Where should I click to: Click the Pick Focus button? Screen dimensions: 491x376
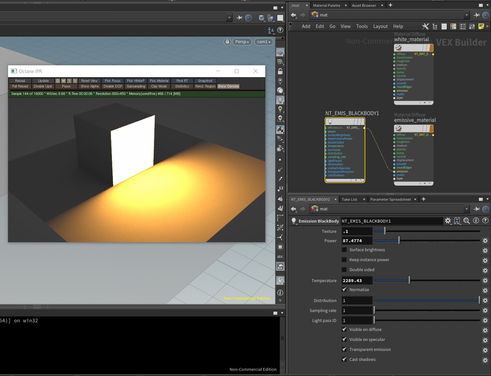(113, 81)
